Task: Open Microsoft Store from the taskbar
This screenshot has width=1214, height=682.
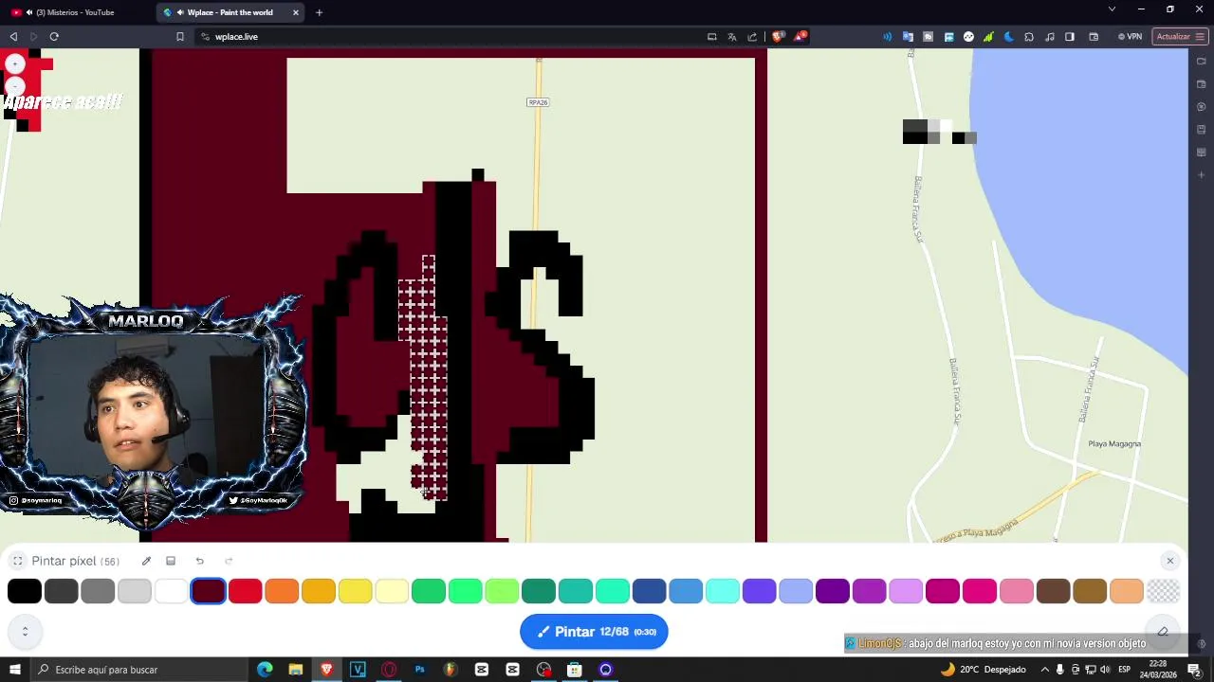Action: pyautogui.click(x=575, y=670)
